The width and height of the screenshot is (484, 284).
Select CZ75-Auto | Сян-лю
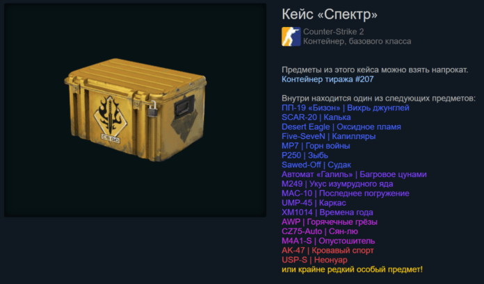click(320, 232)
